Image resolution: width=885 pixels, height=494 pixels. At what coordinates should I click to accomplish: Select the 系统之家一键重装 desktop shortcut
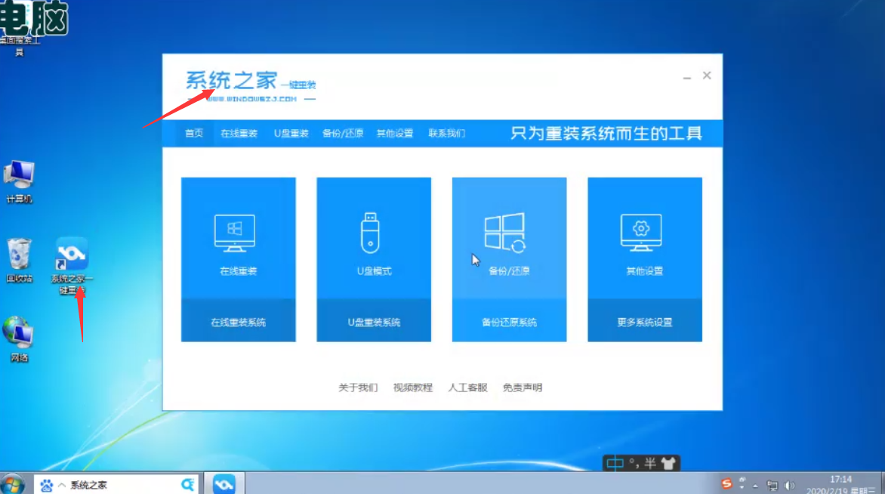pos(72,265)
